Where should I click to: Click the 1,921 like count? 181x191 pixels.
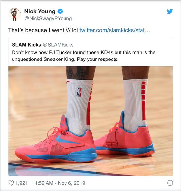coord(21,183)
